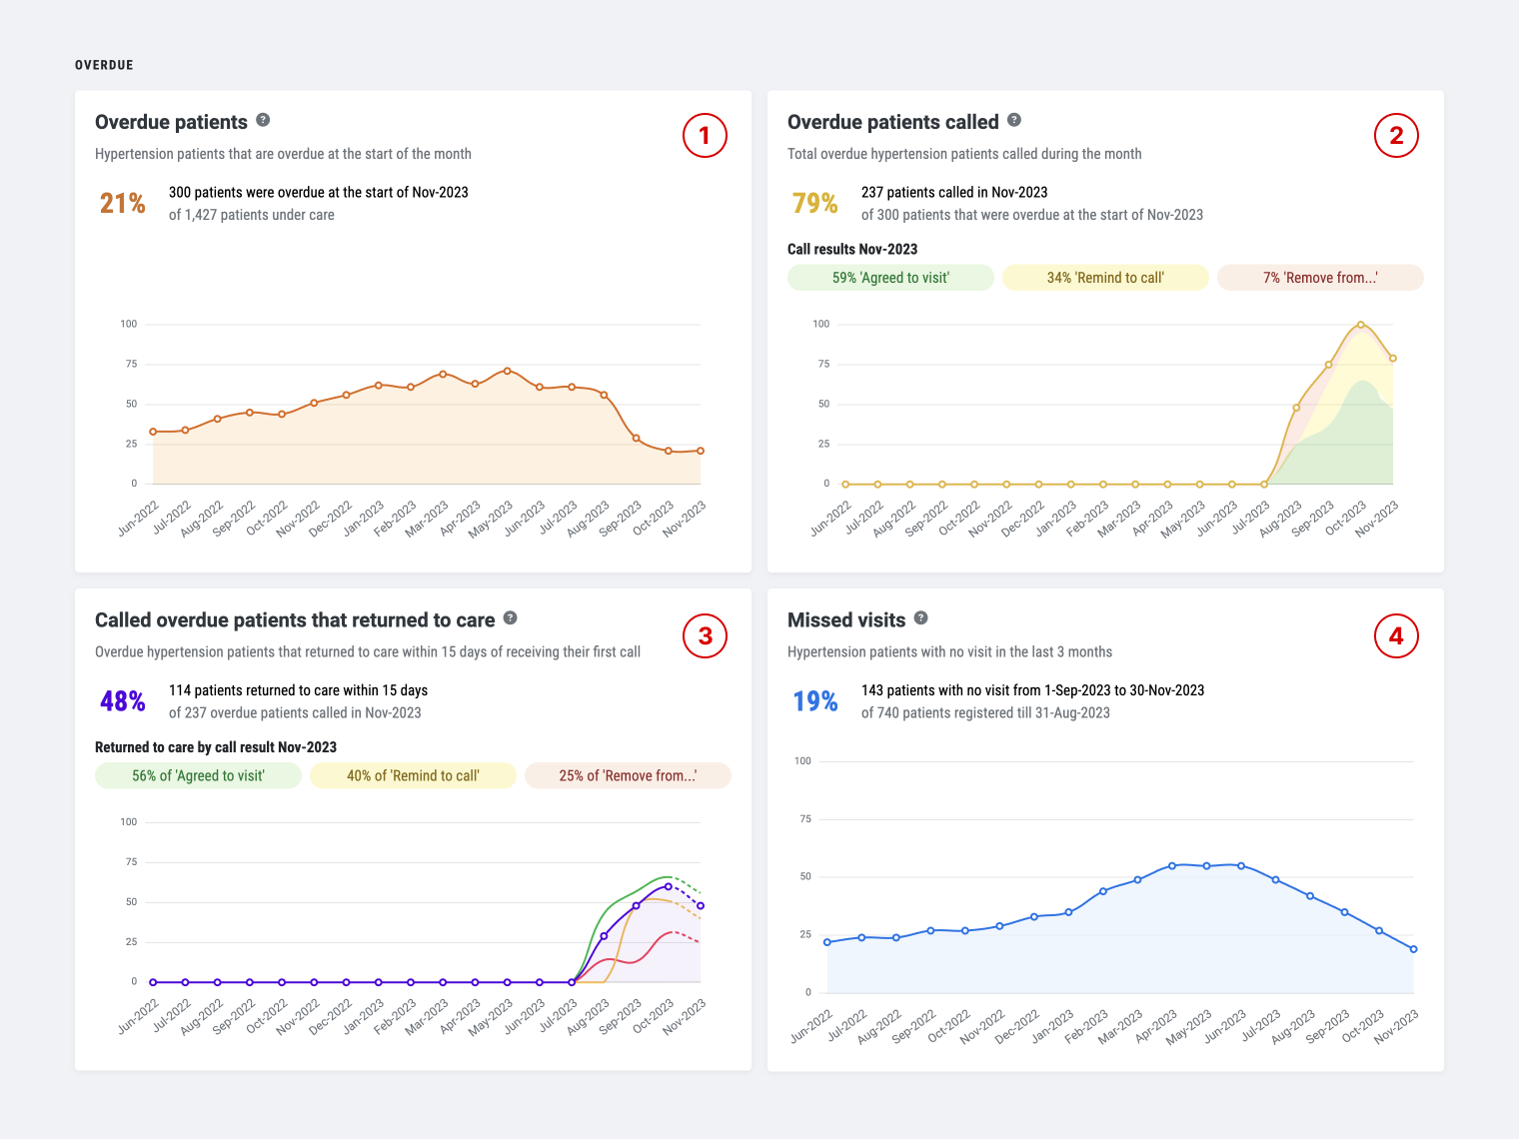Click Nov-2023 data point on Overdue patients chart
The height and width of the screenshot is (1139, 1519).
coord(701,451)
